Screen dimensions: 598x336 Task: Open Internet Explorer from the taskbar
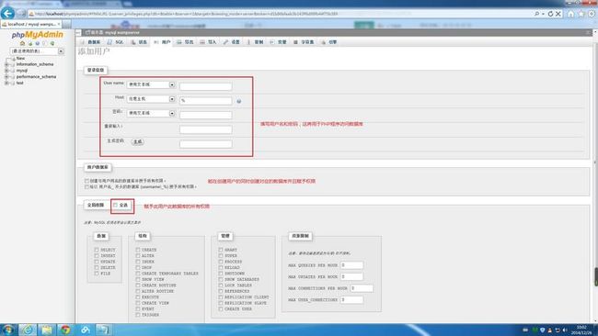(x=28, y=330)
